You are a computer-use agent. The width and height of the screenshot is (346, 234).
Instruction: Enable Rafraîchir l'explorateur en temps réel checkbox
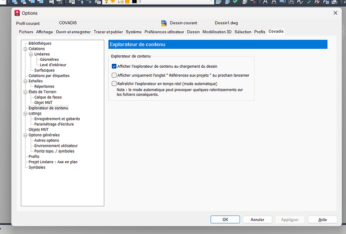114,83
